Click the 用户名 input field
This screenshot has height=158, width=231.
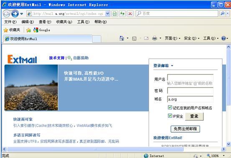pos(190,78)
